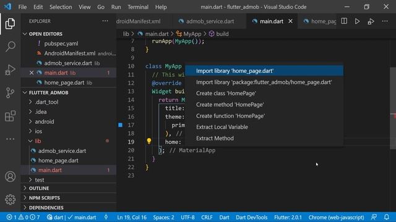The image size is (396, 222).
Task: Click CRLF line ending selector
Action: [207, 217]
